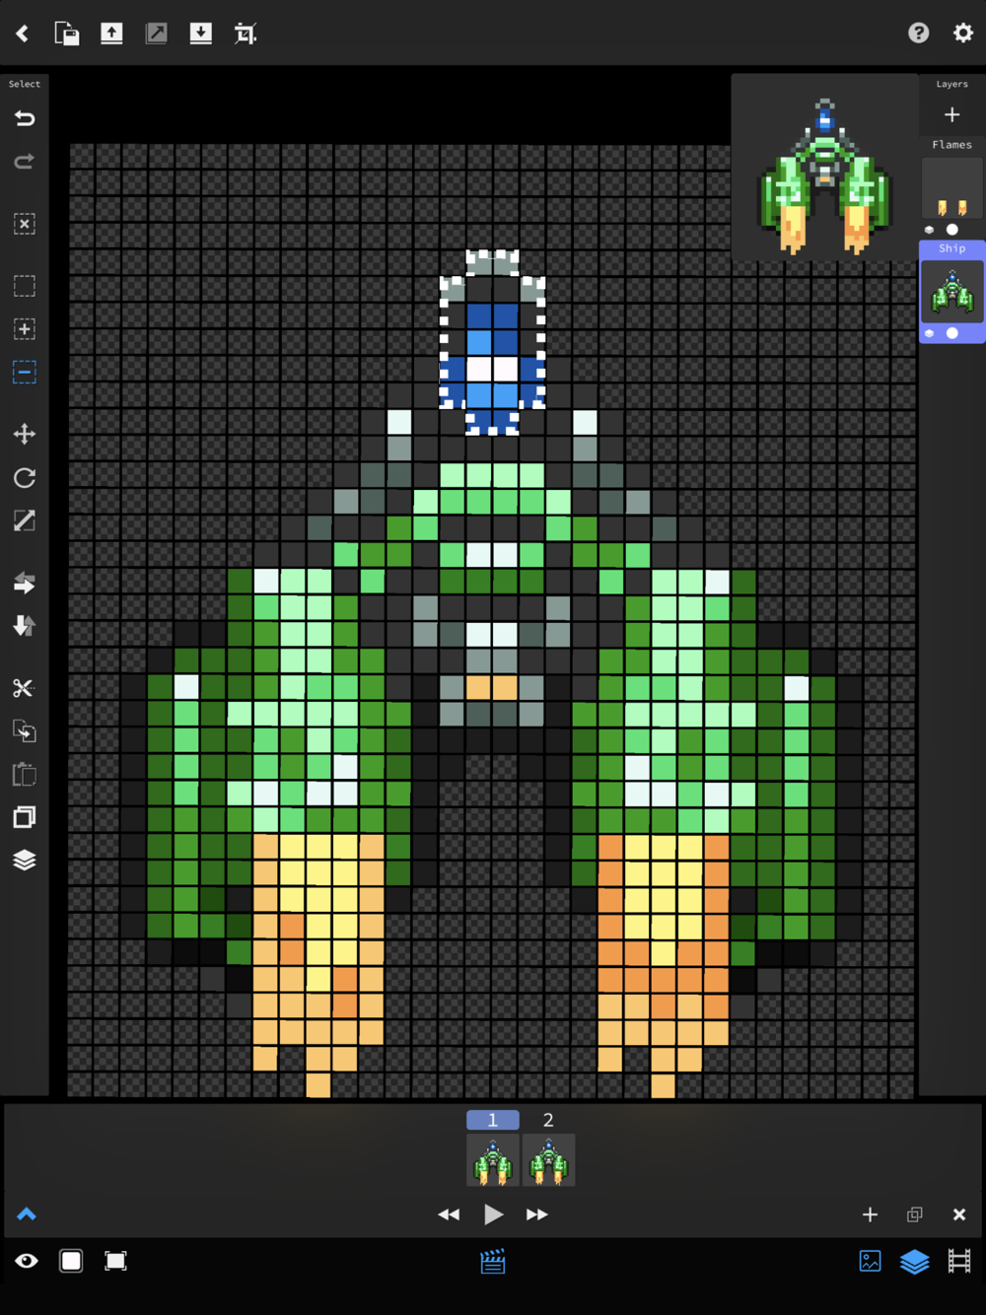Fit canvas to screen
The width and height of the screenshot is (986, 1315).
coord(115,1261)
